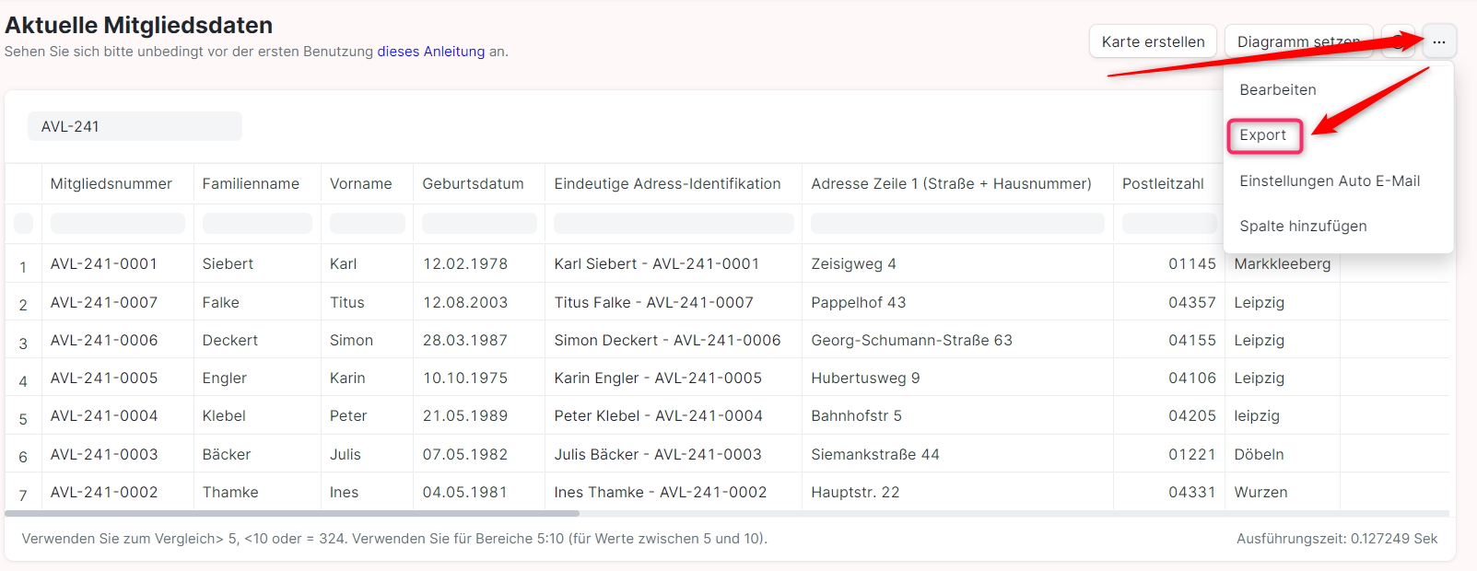Click the Postleitzahl column header
Viewport: 1477px width, 571px height.
pos(1162,183)
